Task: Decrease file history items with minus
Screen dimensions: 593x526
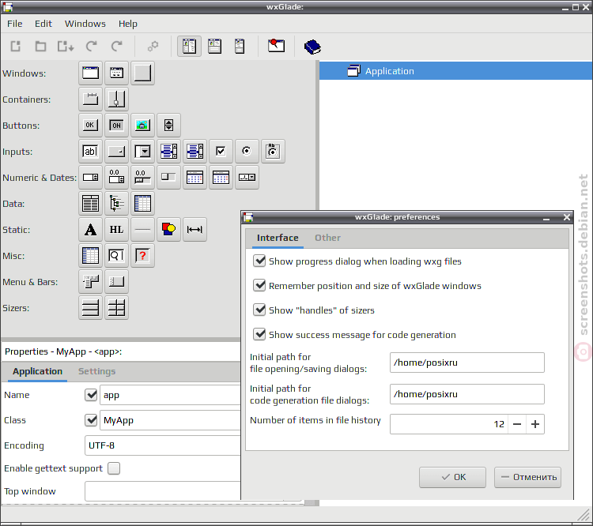Action: click(517, 424)
